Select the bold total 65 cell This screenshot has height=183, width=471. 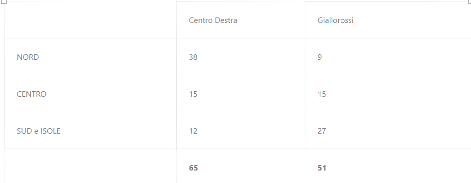click(x=240, y=166)
